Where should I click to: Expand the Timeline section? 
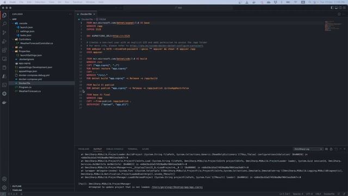[x=17, y=190]
